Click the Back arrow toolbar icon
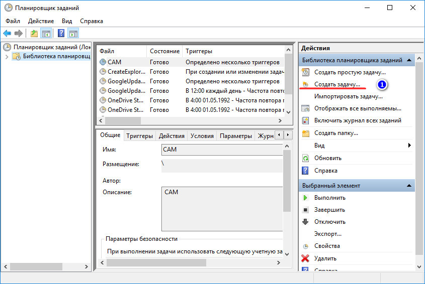Screen dimensions: 425x284 point(7,34)
